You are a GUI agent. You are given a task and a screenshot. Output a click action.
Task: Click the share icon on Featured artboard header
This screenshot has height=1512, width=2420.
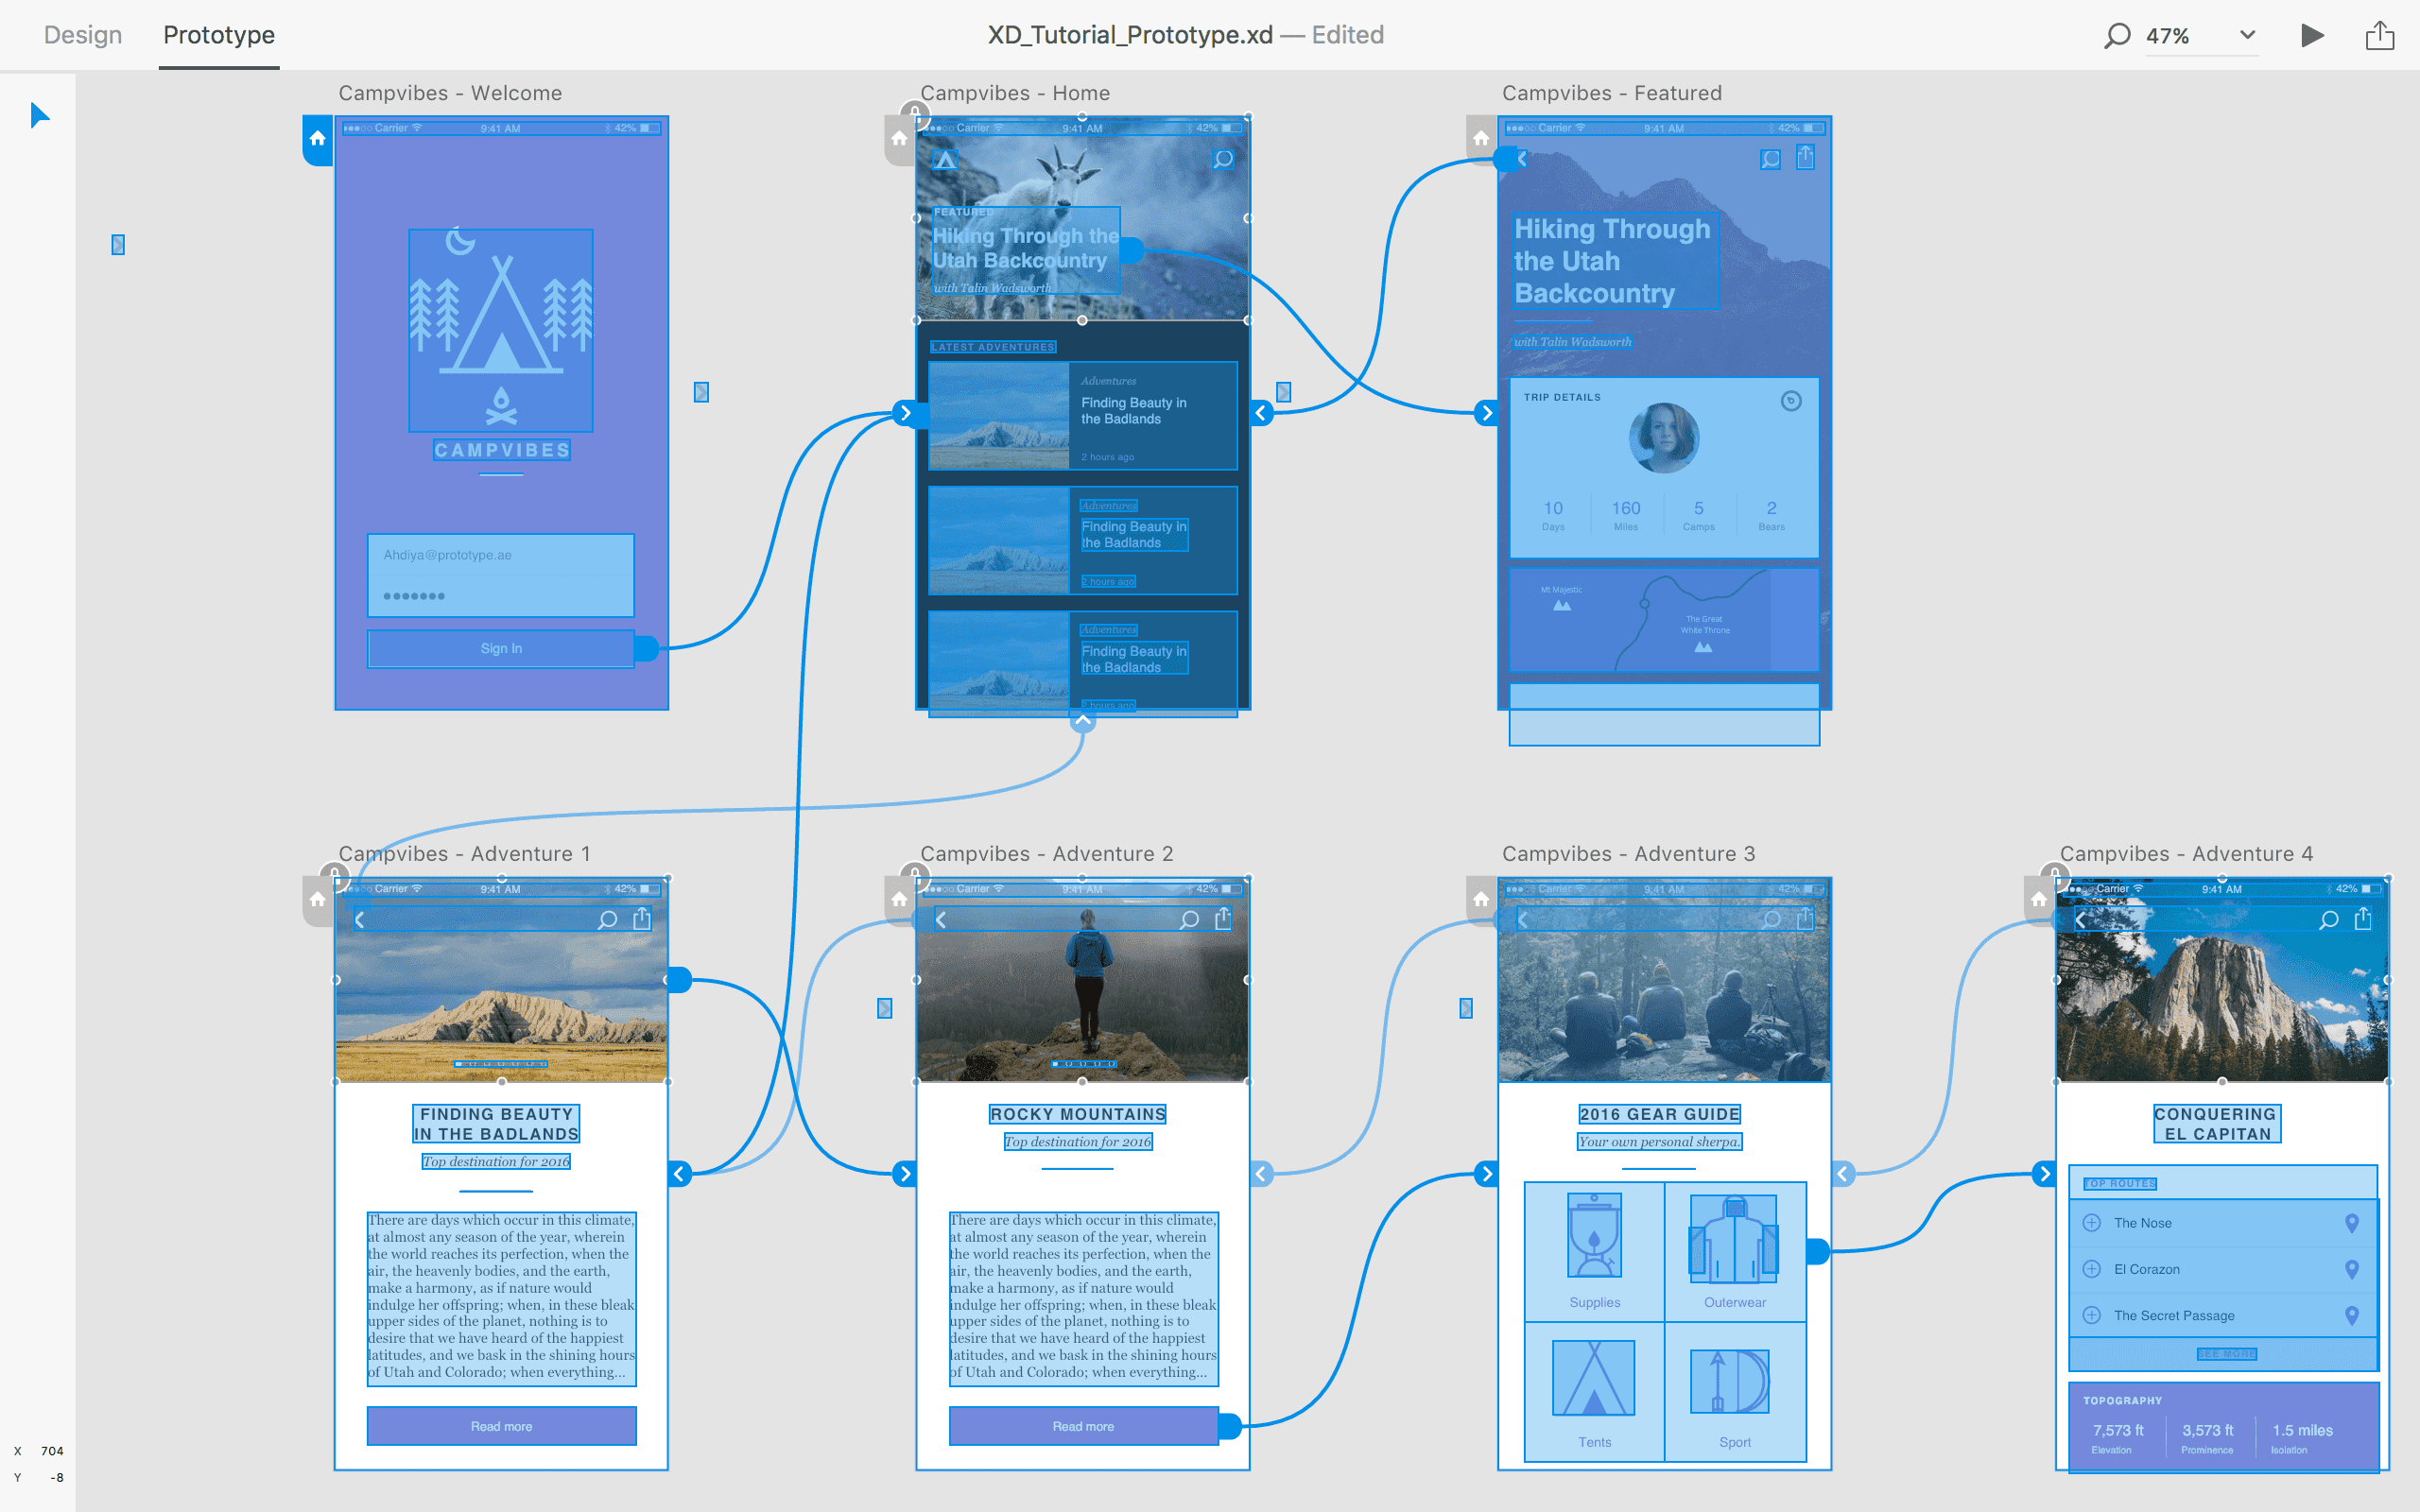1805,158
